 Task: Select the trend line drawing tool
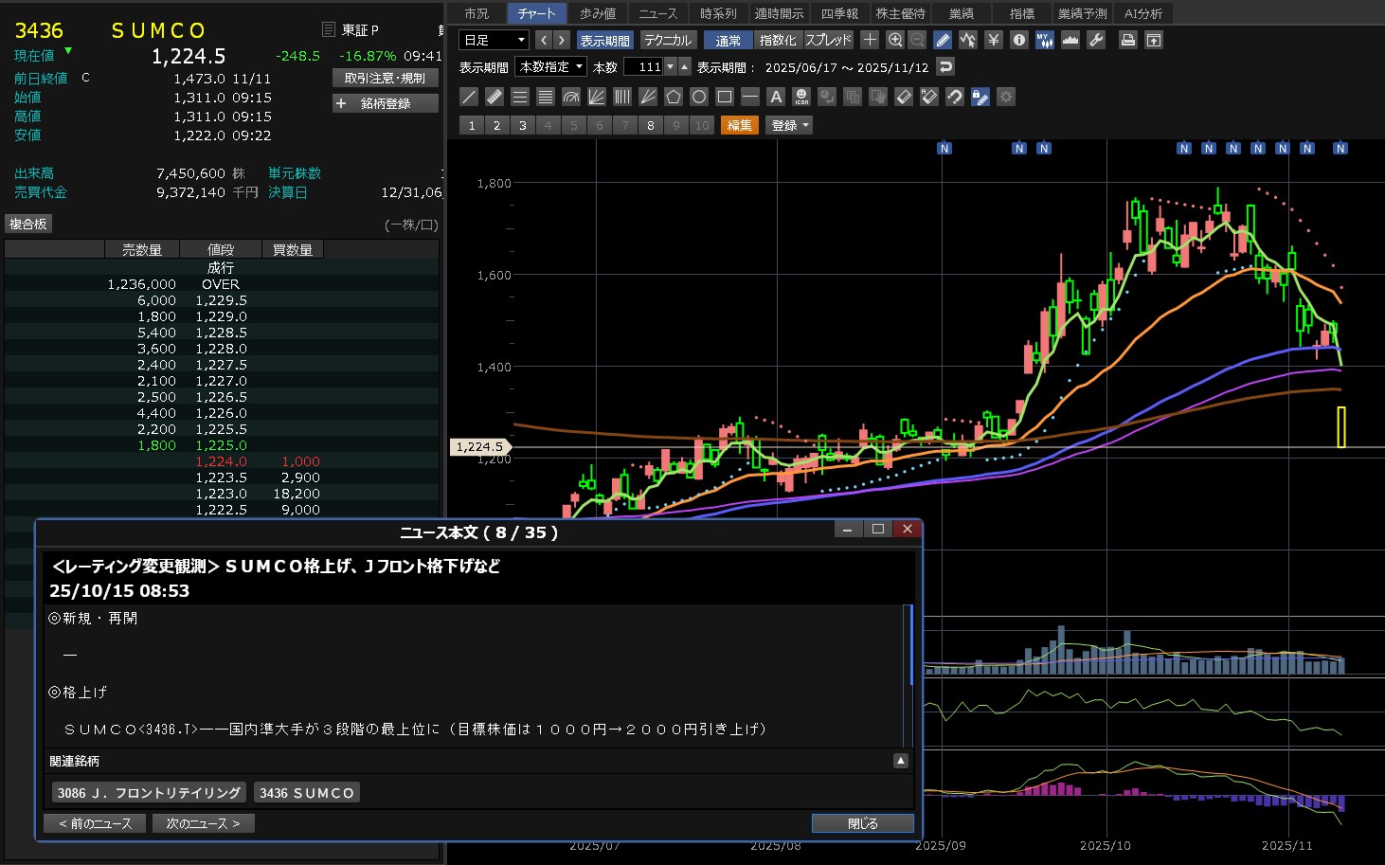coord(469,97)
